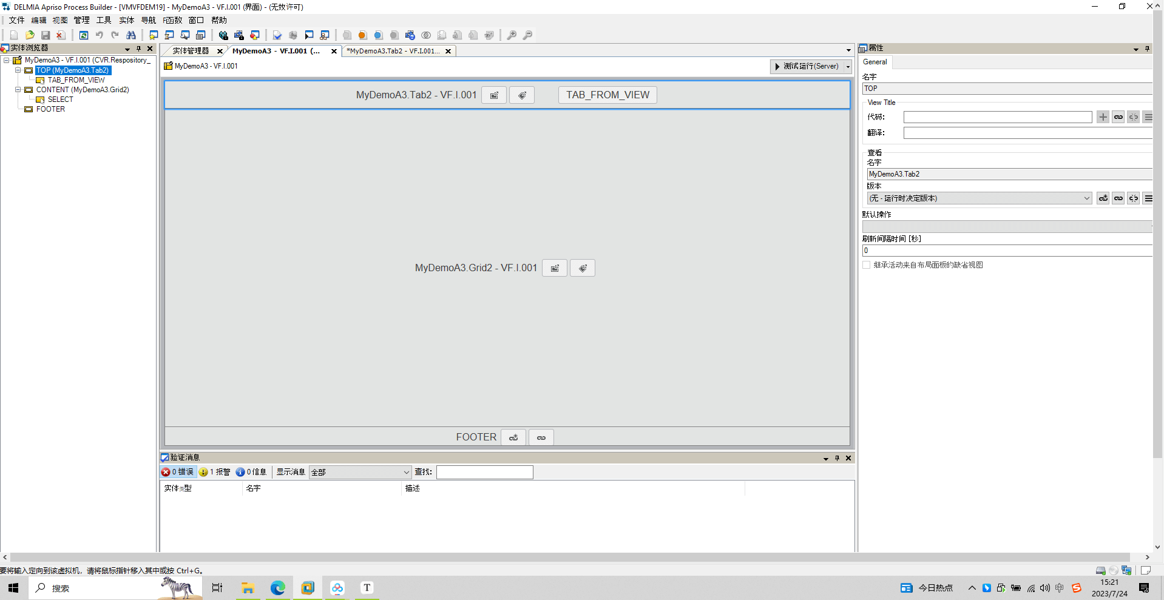Viewport: 1164px width, 600px height.
Task: Select the General properties tab
Action: 875,62
